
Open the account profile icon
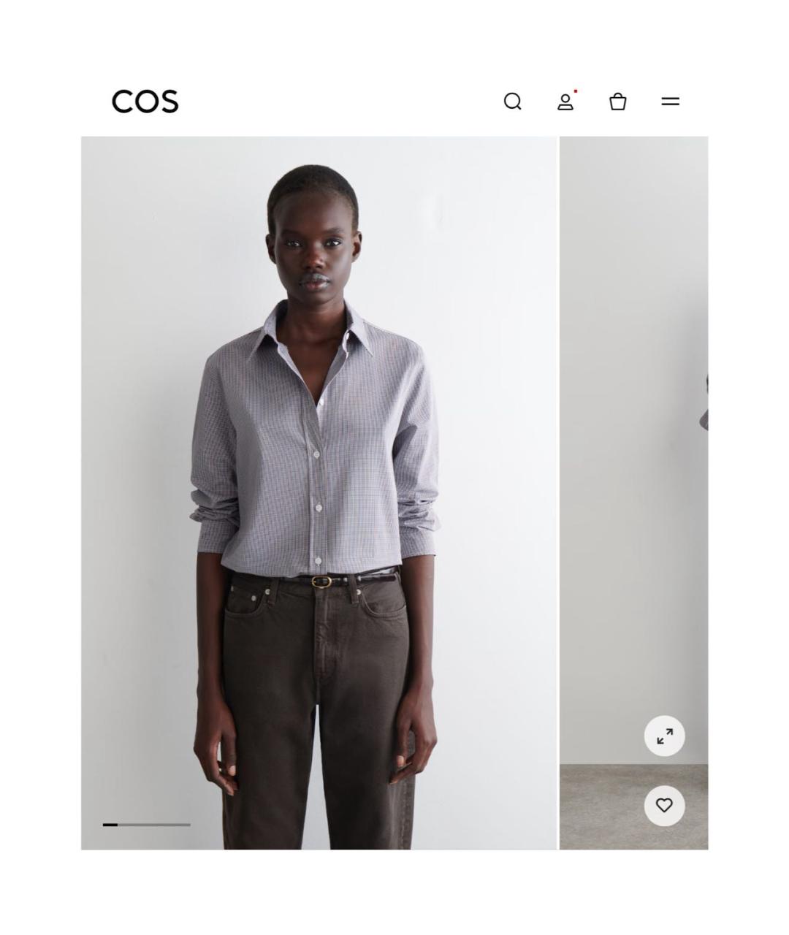pos(565,102)
